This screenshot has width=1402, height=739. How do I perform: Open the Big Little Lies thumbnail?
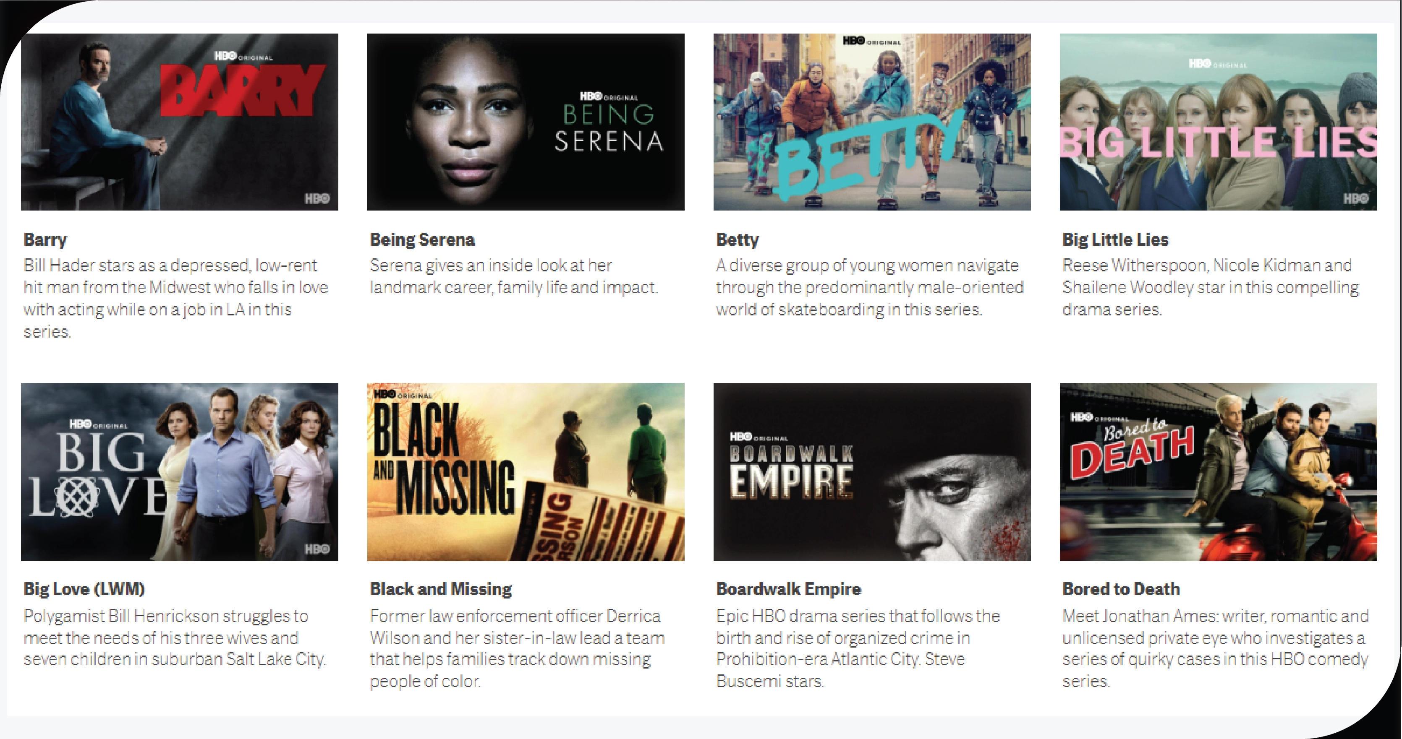click(x=1218, y=122)
